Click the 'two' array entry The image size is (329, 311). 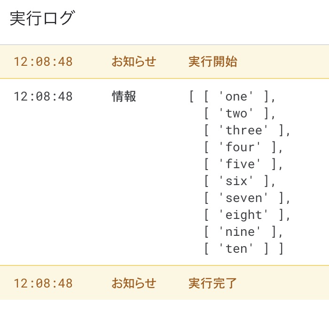[236, 114]
